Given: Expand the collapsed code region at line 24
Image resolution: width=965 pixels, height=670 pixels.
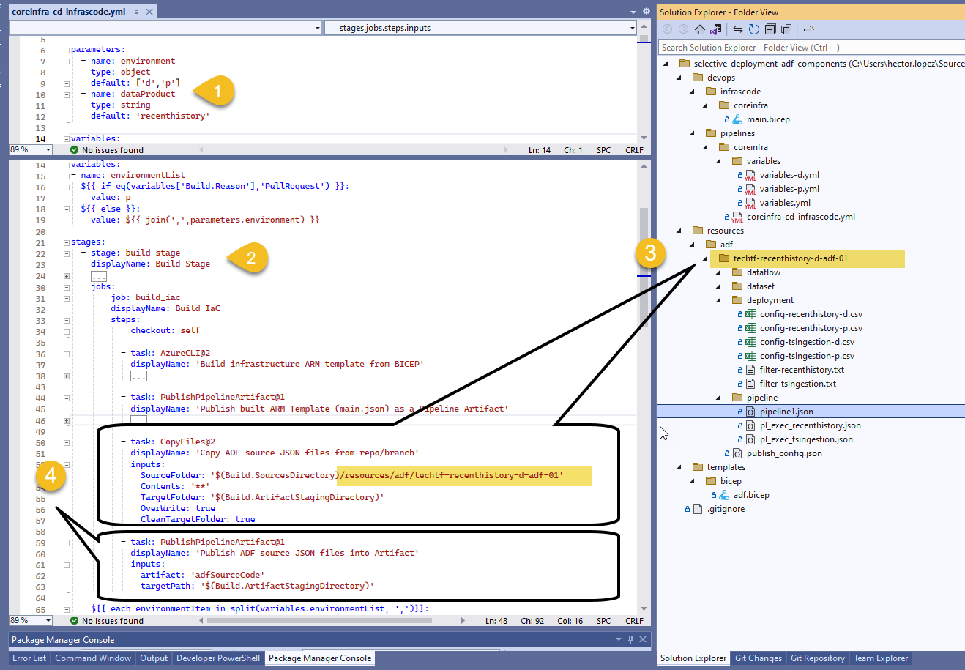Looking at the screenshot, I should click(x=66, y=275).
